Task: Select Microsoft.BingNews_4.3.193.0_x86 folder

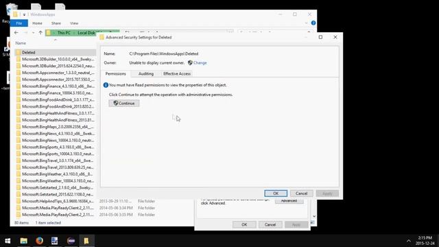Action: point(56,134)
